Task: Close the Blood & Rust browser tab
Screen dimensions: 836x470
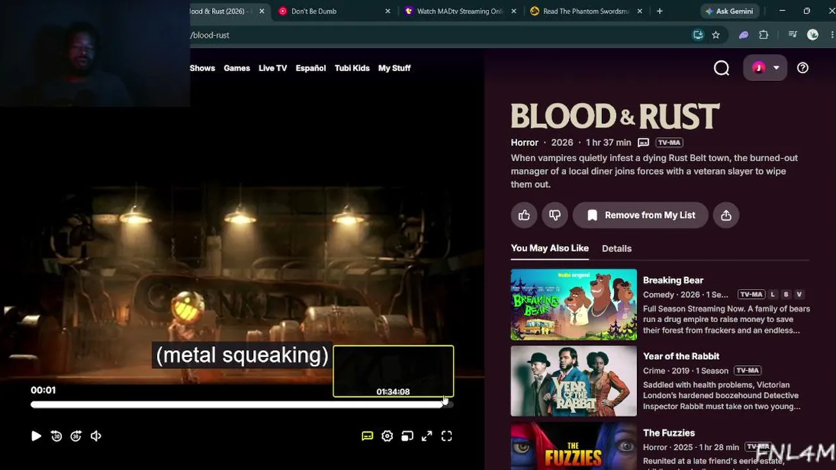Action: [x=262, y=11]
